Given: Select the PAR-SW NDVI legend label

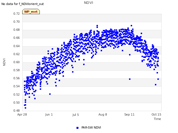Looking at the screenshot, I should point(91,127).
